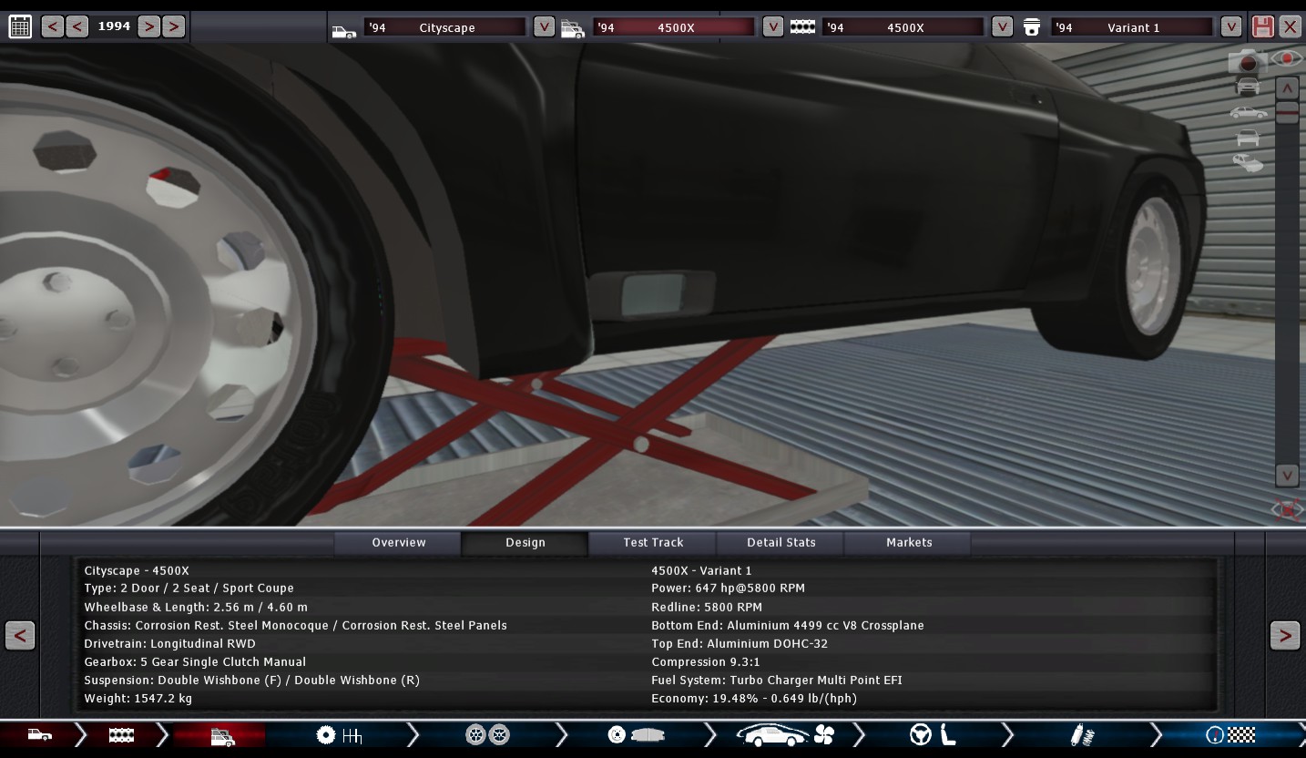1306x758 pixels.
Task: Close the car designer with the X button
Action: click(x=1290, y=26)
